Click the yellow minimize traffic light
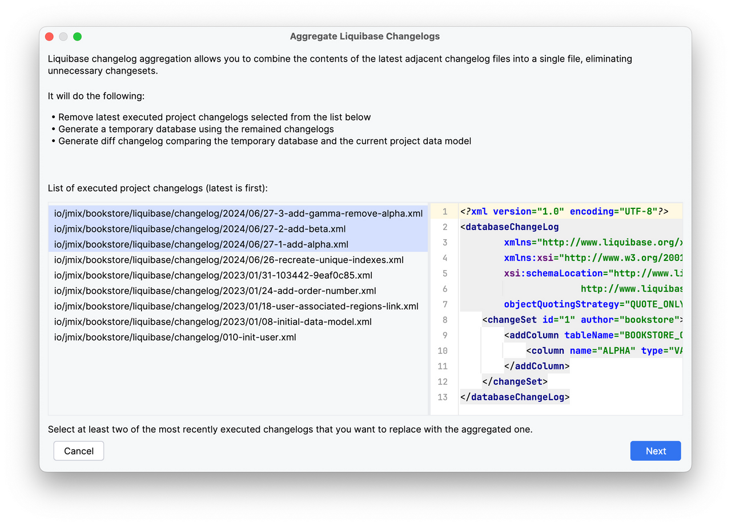 pos(63,36)
